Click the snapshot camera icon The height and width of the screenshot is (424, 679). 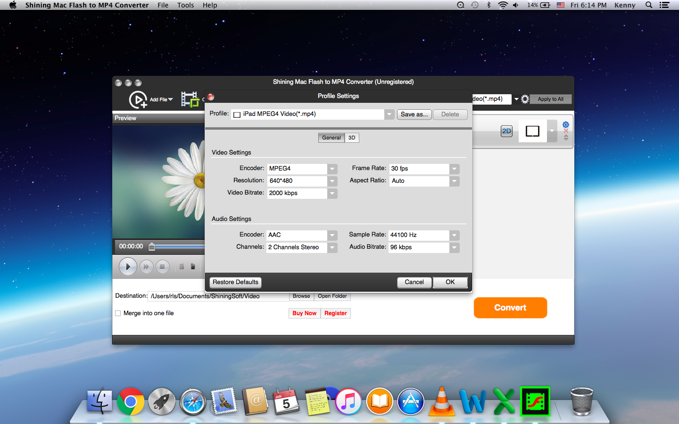182,267
